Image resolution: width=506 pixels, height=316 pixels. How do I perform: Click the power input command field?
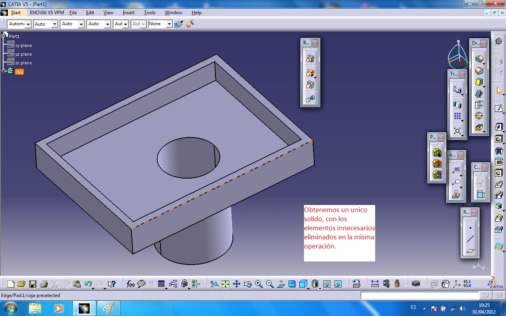[x=420, y=295]
